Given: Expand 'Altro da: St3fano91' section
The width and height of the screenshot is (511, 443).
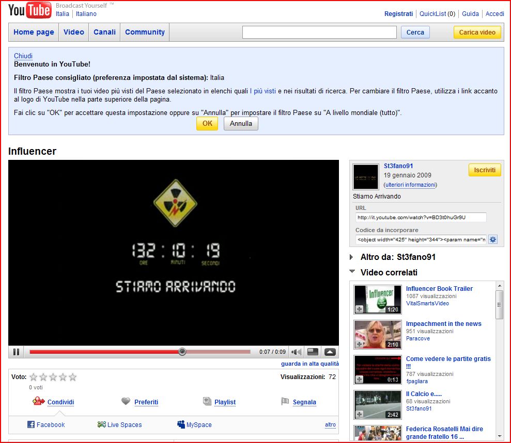Looking at the screenshot, I should [352, 257].
